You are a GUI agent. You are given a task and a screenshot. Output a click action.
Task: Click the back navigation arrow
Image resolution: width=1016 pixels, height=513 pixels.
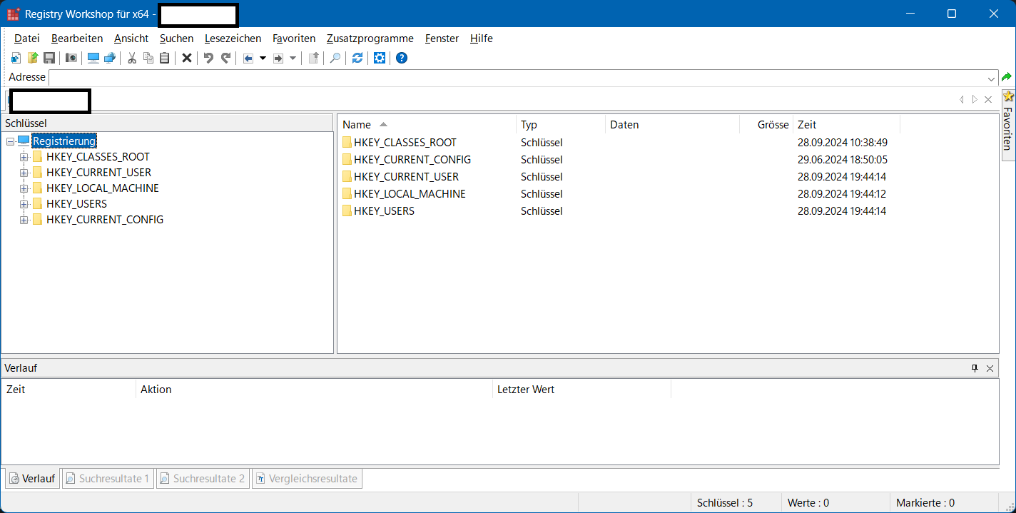click(248, 58)
